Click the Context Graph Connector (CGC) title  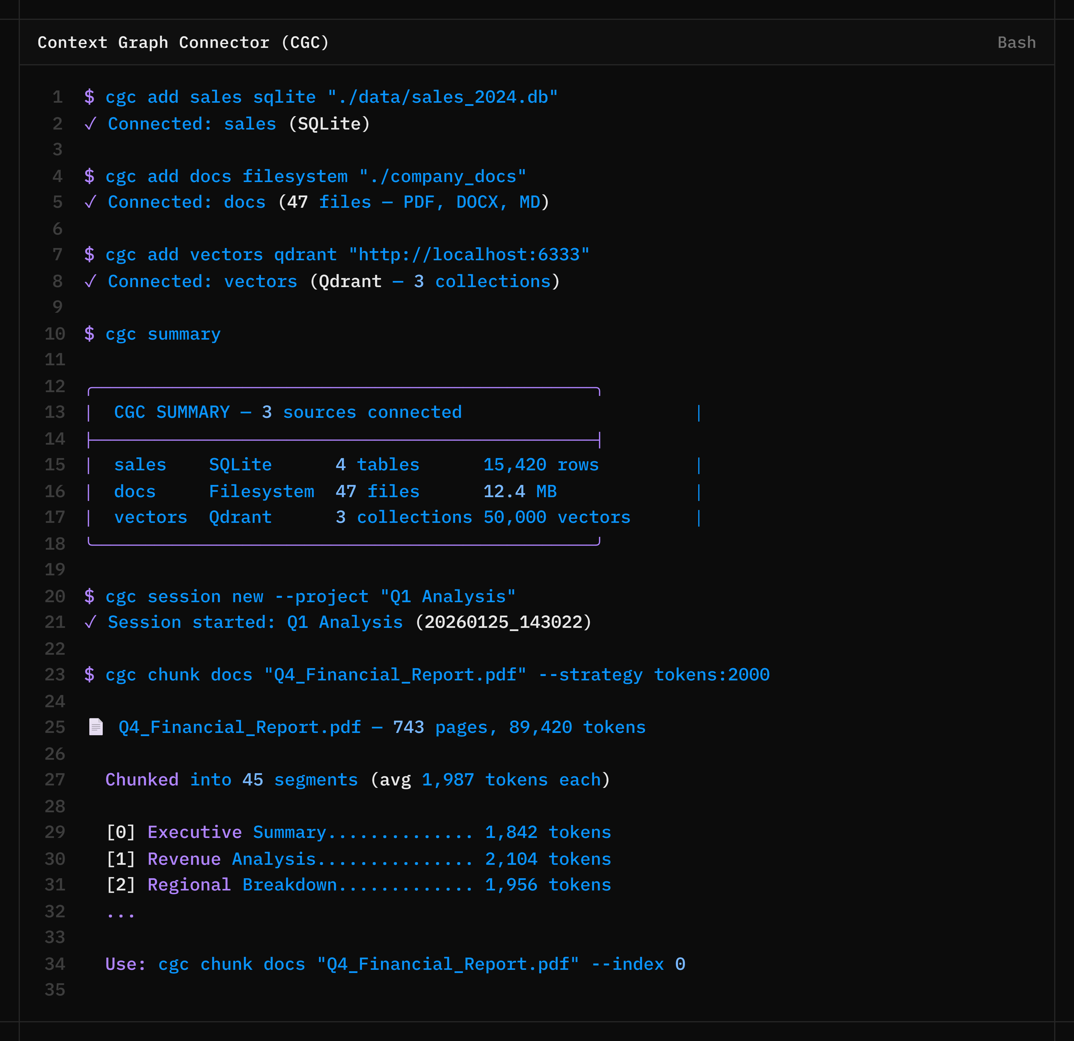[x=183, y=42]
